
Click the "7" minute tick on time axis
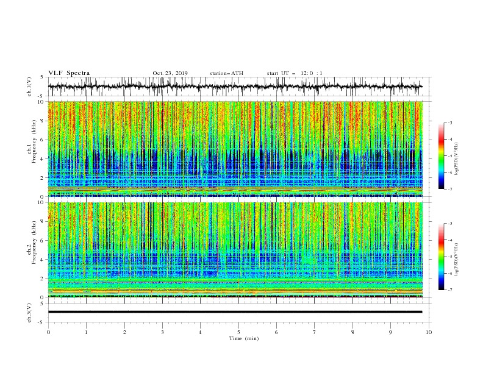point(315,332)
